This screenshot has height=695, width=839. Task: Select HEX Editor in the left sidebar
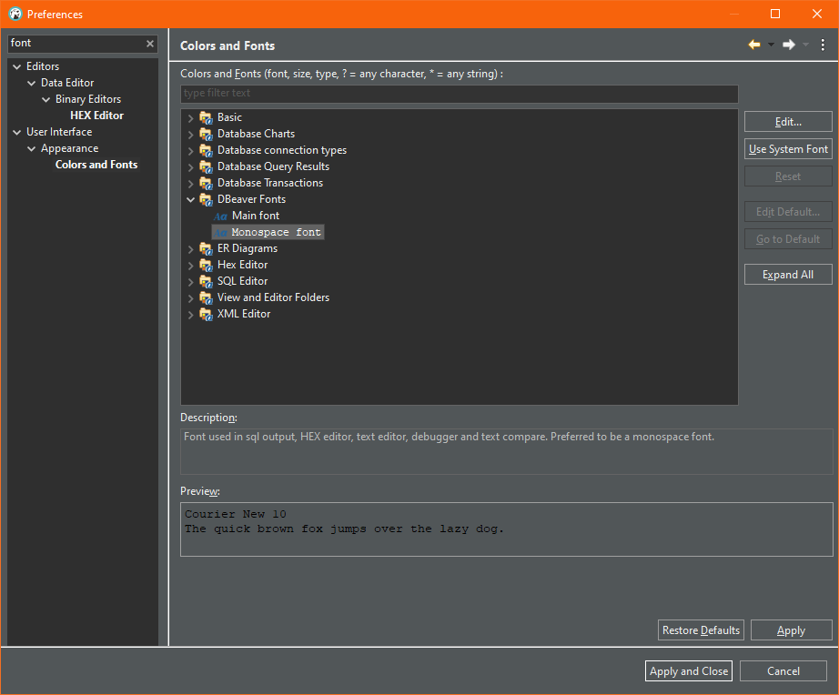coord(96,115)
